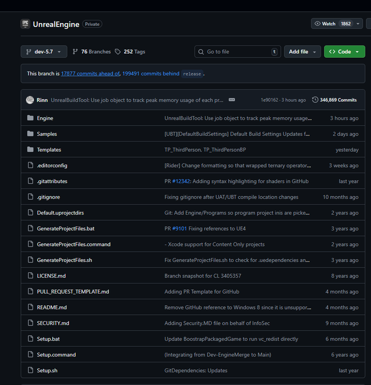371x385 pixels.
Task: Click Rinn's avatar in commit header
Action: click(x=30, y=100)
